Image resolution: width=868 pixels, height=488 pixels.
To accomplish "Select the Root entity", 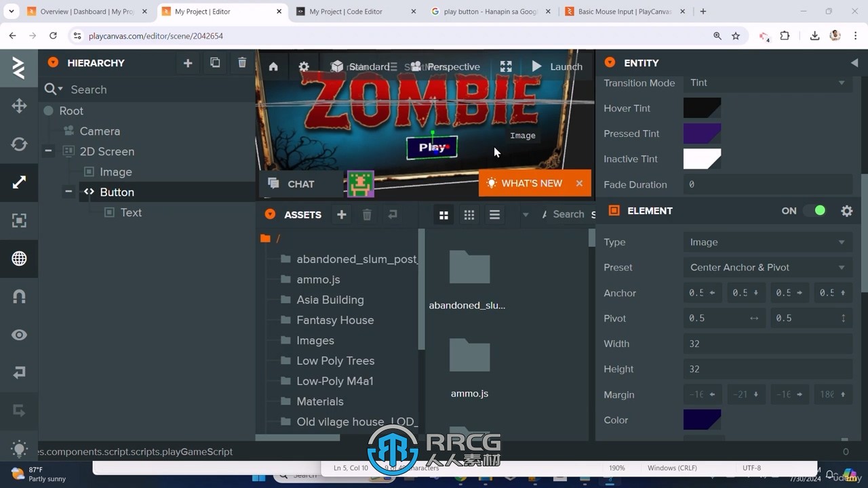I will click(x=71, y=111).
